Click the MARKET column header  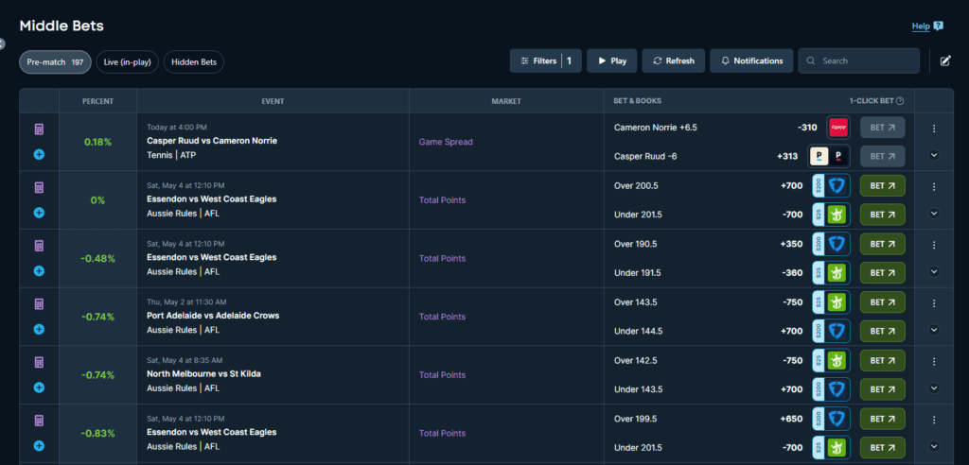506,101
